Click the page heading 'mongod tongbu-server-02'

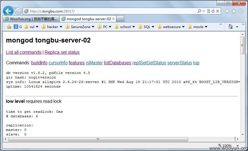48,40
